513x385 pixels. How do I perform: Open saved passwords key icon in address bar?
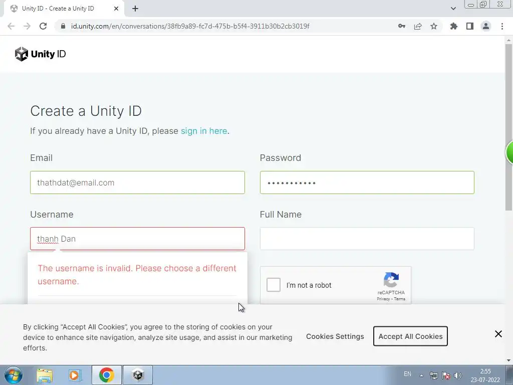pos(402,26)
